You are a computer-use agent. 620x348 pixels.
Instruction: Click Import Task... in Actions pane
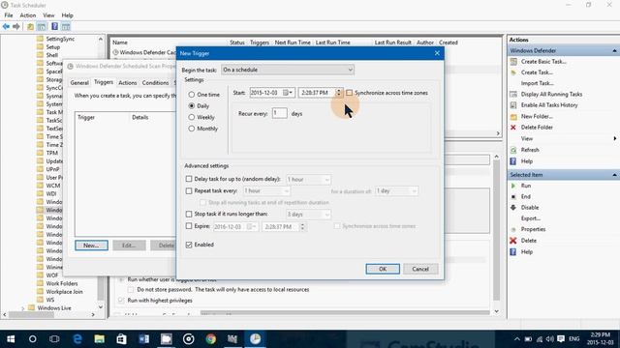[x=537, y=83]
